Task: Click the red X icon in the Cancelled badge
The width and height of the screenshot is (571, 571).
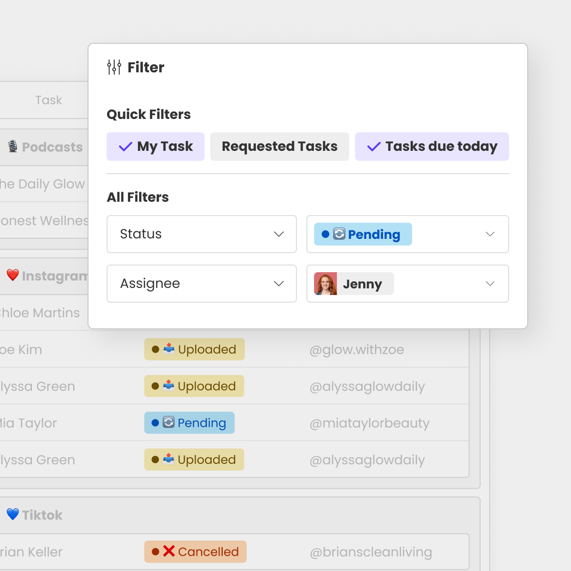Action: [168, 551]
